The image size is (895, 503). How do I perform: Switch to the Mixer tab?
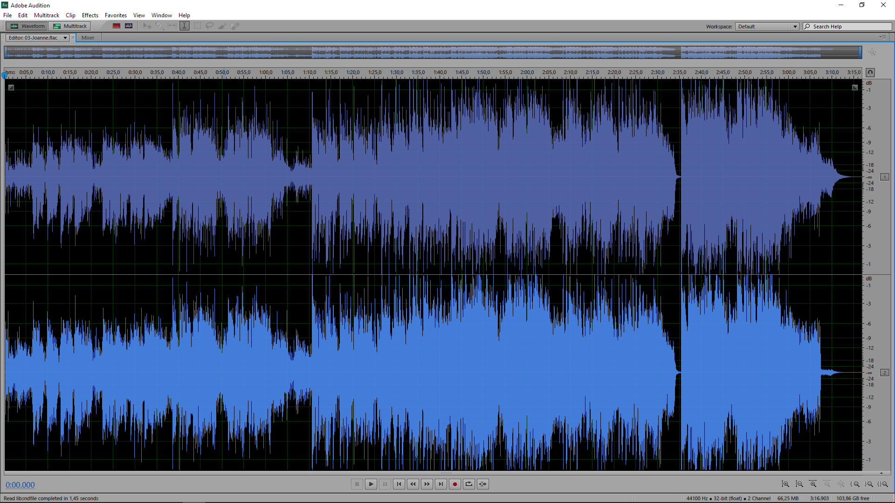tap(88, 38)
